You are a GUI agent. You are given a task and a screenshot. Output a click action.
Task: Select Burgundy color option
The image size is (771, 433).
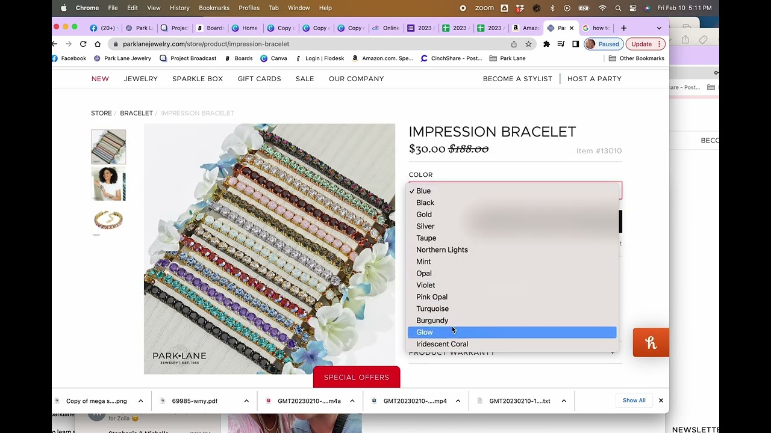click(512, 321)
